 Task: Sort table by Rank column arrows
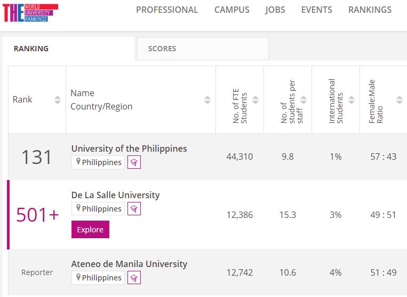tap(58, 100)
